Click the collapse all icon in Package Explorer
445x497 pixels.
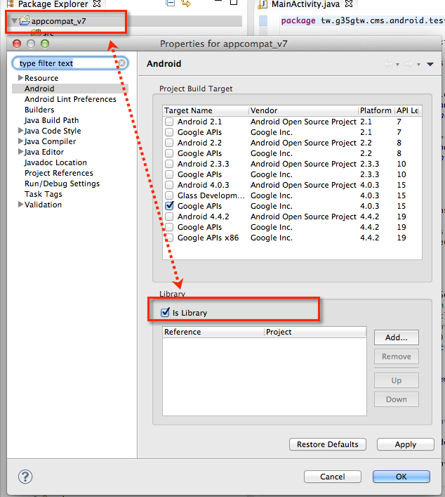(x=171, y=4)
